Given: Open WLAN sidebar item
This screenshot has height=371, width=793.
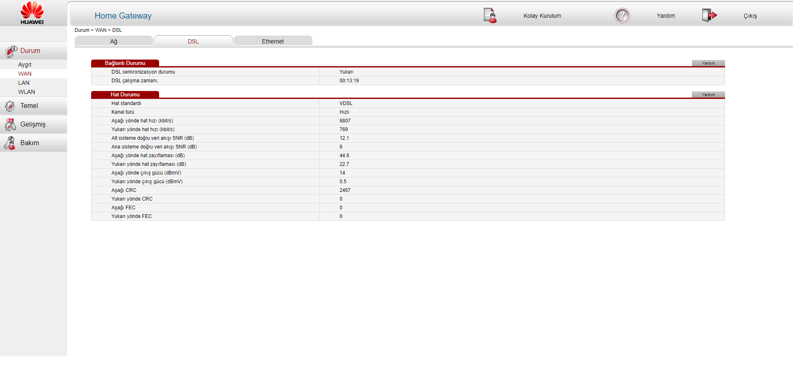Looking at the screenshot, I should click(27, 92).
